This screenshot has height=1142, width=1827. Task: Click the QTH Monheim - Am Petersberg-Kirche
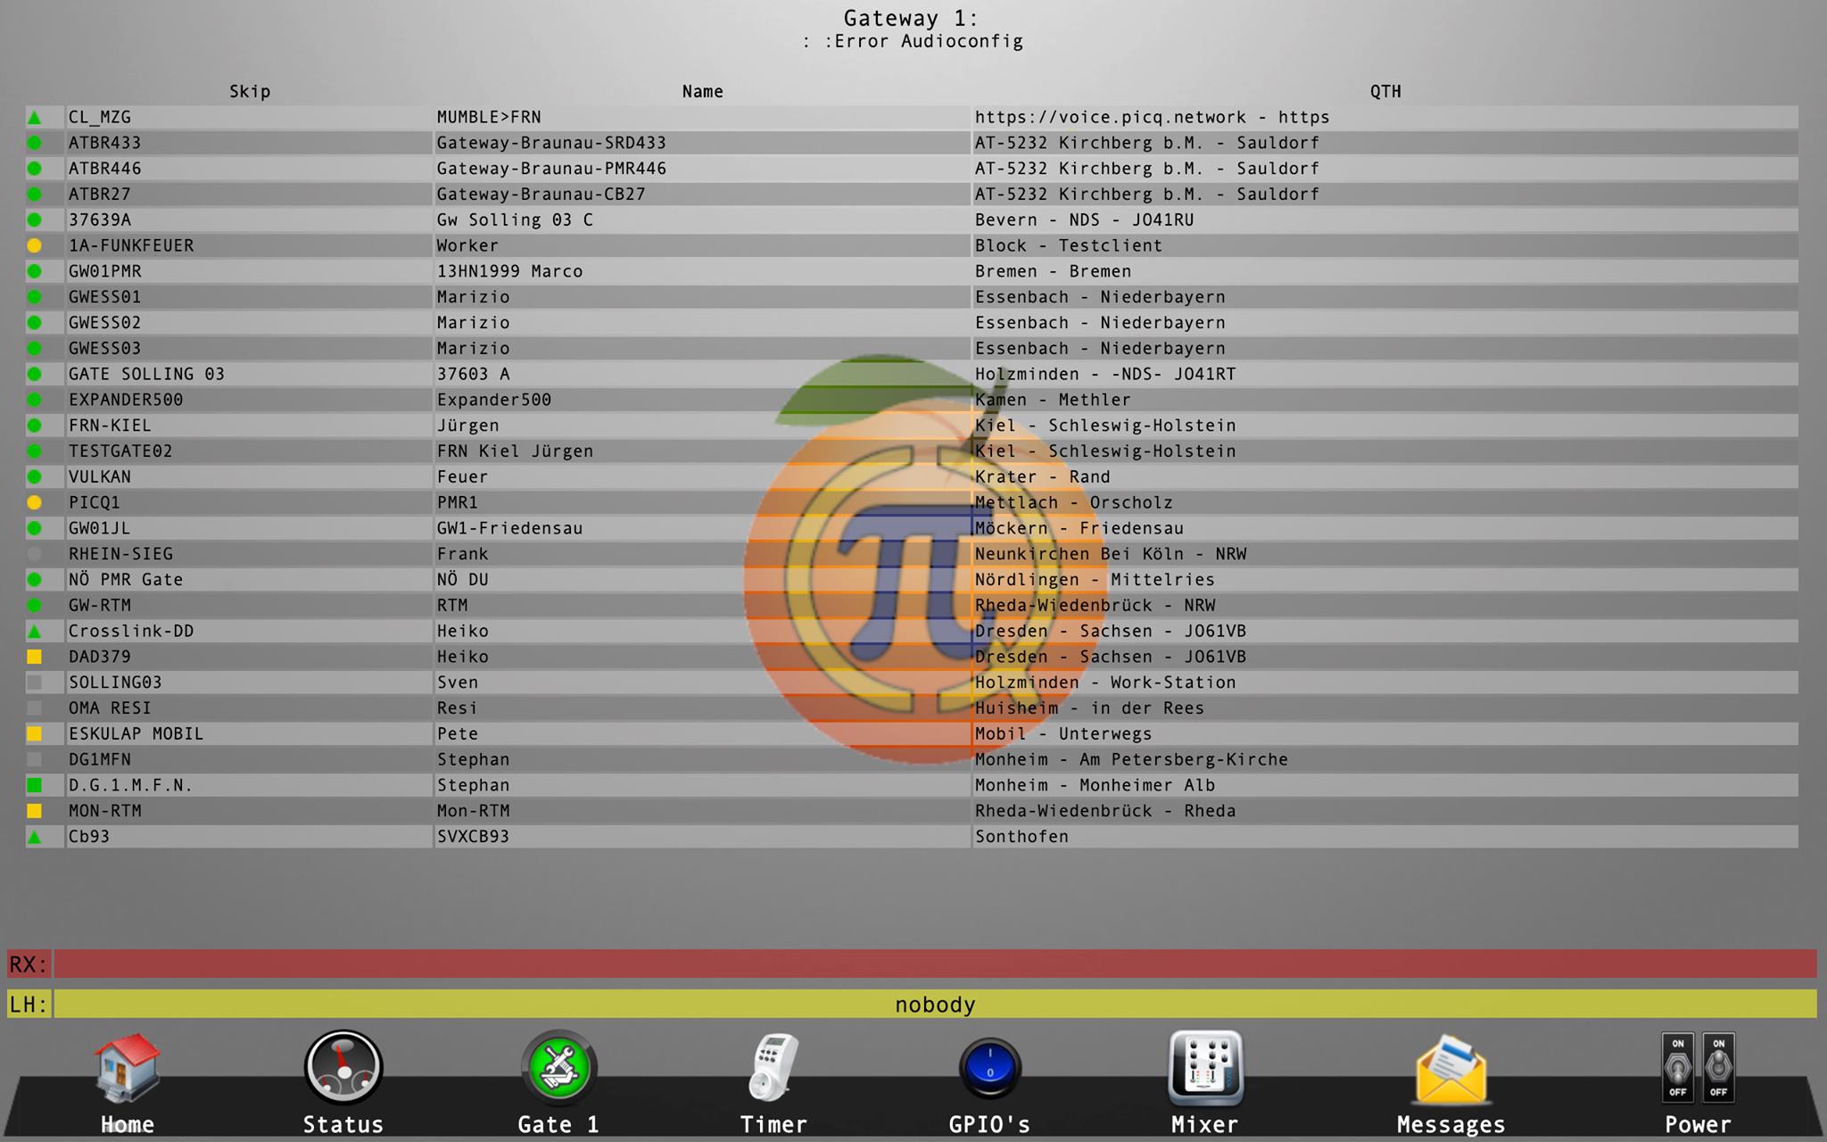[x=1131, y=759]
